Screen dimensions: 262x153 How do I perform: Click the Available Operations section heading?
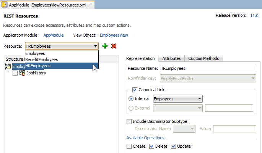(x=145, y=138)
